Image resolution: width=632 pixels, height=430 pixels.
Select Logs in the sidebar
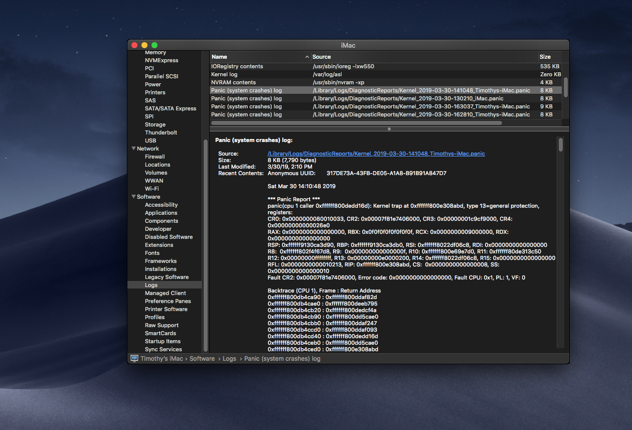pyautogui.click(x=165, y=285)
